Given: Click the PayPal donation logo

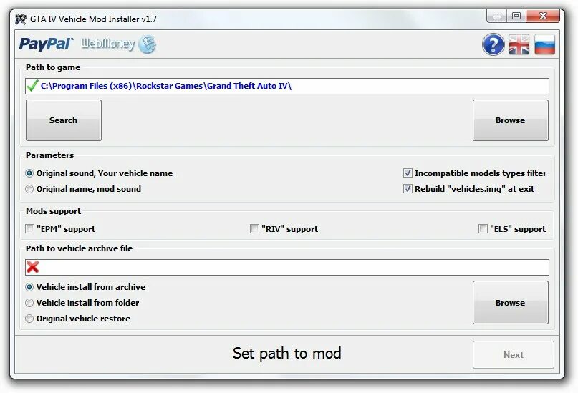Looking at the screenshot, I should pos(47,44).
